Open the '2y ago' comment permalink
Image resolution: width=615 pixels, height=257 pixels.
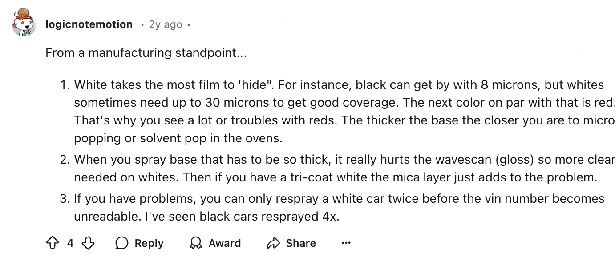(166, 24)
